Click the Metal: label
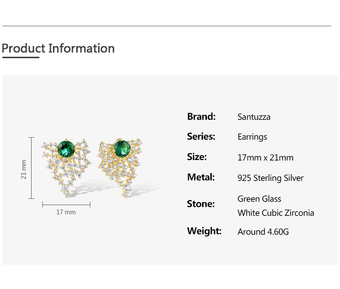Image resolution: width=340 pixels, height=289 pixels. tap(201, 177)
